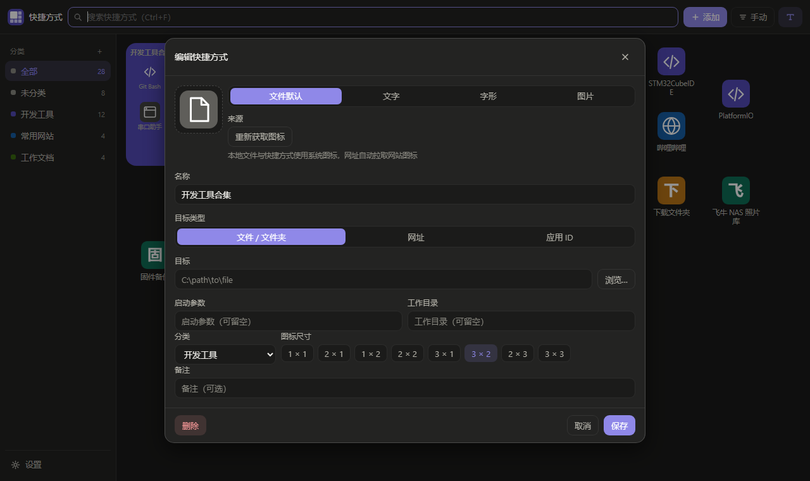The height and width of the screenshot is (481, 810).
Task: Click the 目标 path input field
Action: [383, 279]
